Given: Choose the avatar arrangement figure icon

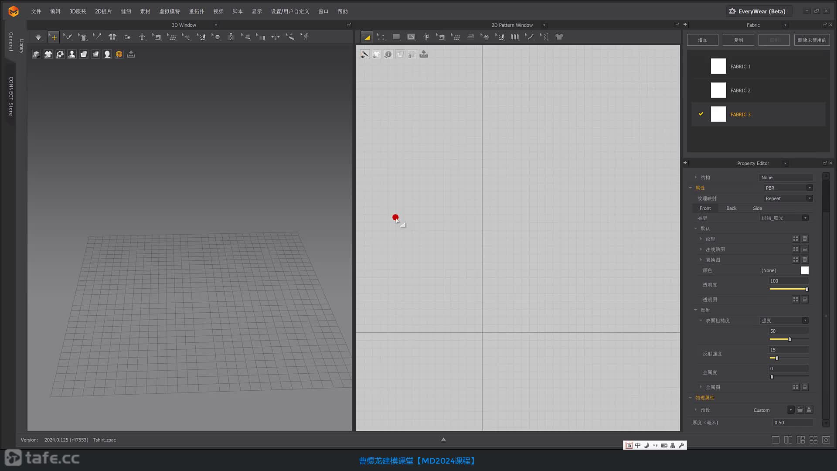Looking at the screenshot, I should (142, 37).
